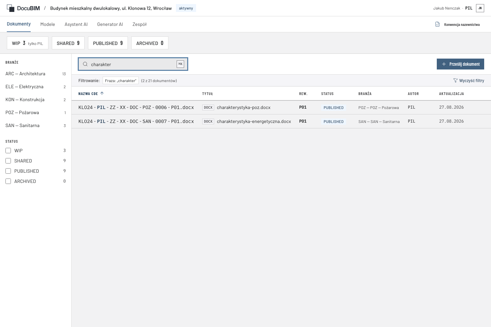Click the ⌘K shortcut badge
The image size is (491, 327).
pyautogui.click(x=180, y=64)
